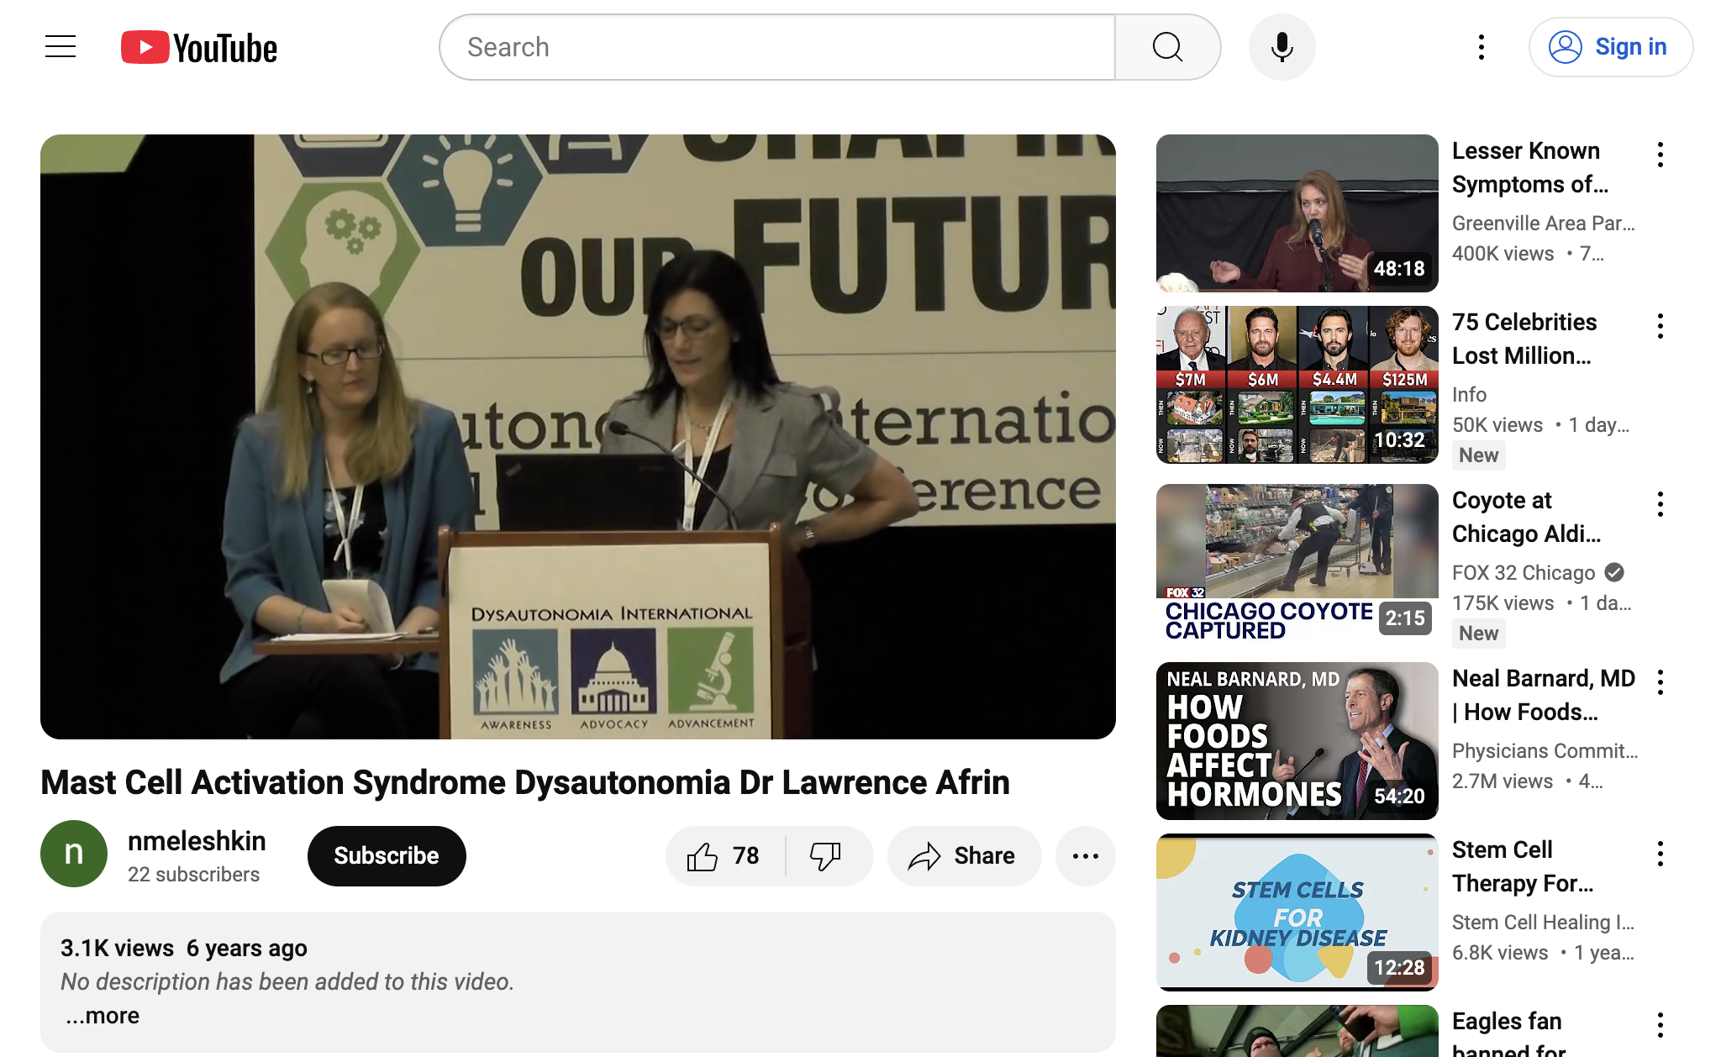Open Neal Barnard, MD How Foods title
The image size is (1721, 1057).
(1544, 696)
